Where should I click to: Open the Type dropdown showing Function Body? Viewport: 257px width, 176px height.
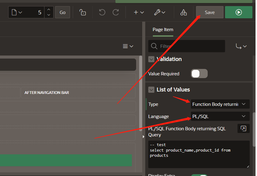(x=220, y=104)
